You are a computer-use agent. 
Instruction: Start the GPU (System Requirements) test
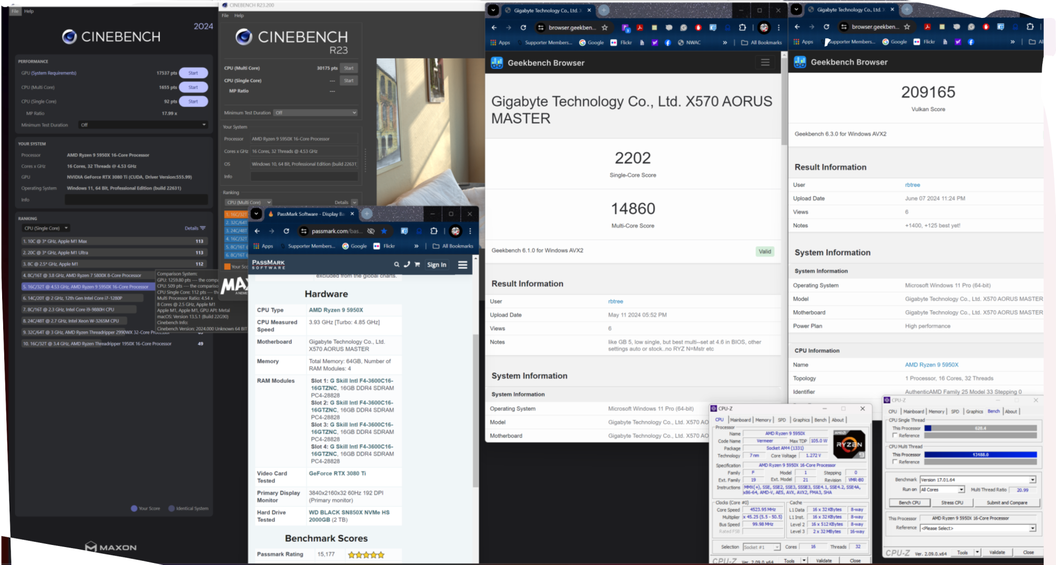193,73
